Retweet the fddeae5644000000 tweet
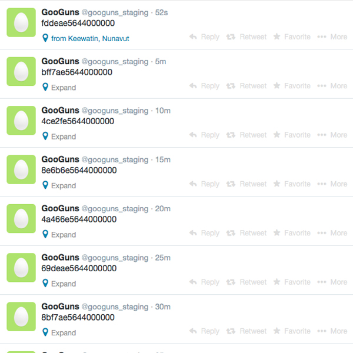The width and height of the screenshot is (353, 353). click(247, 36)
